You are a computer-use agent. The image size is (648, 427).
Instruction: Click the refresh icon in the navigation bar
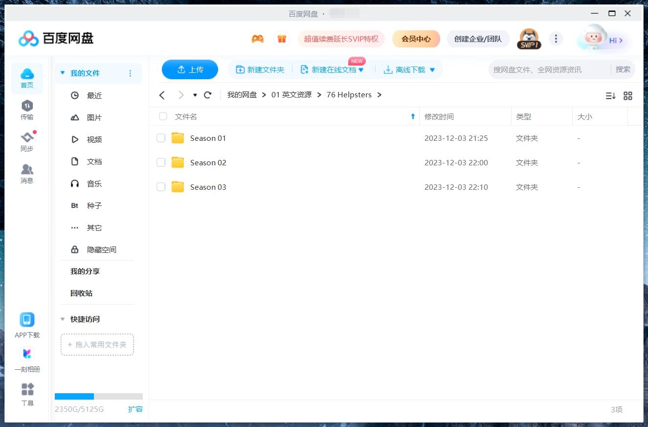pyautogui.click(x=207, y=95)
